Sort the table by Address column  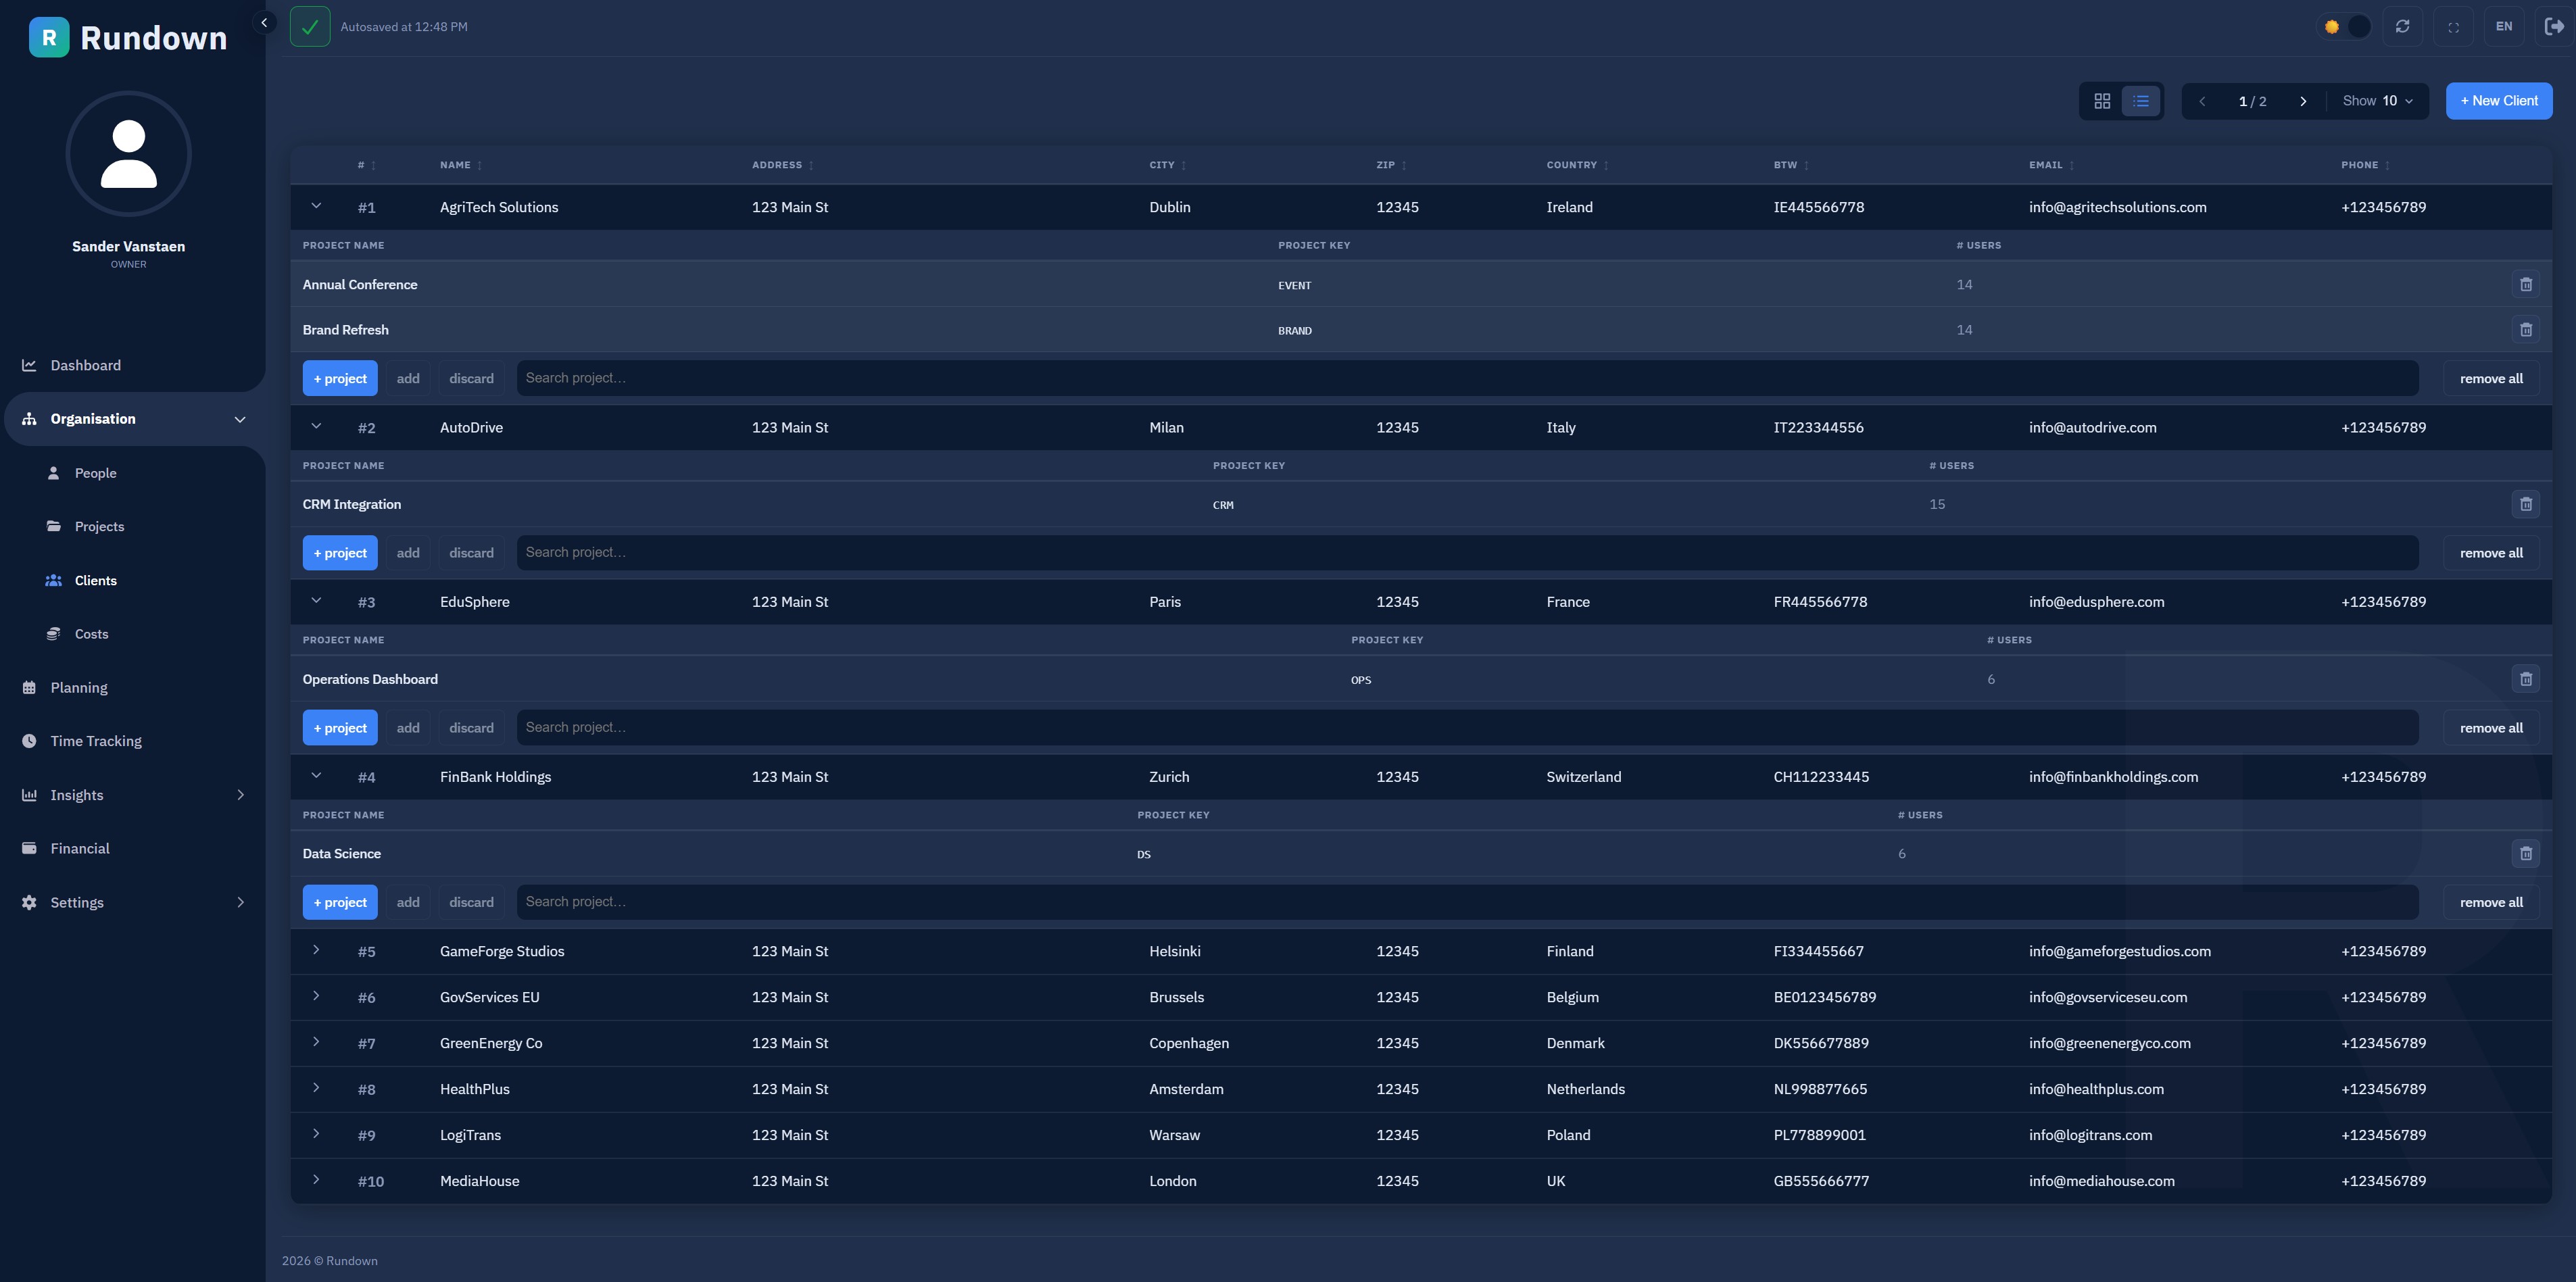click(x=783, y=165)
